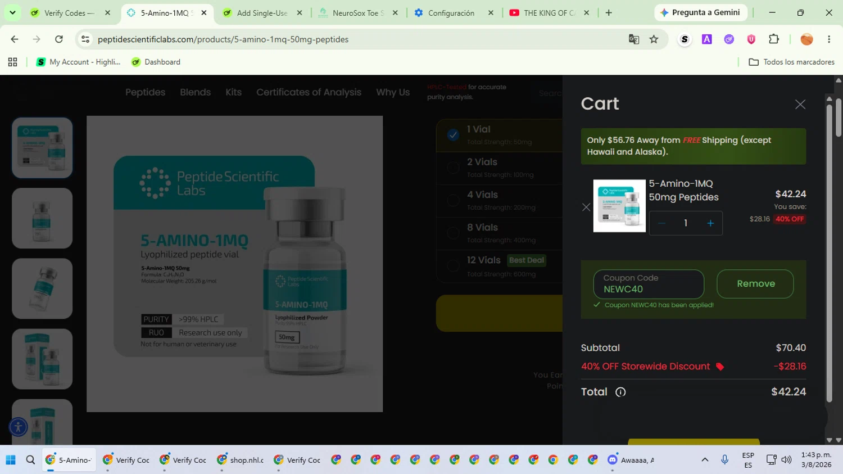Image resolution: width=843 pixels, height=474 pixels.
Task: Select the fourth box-and-vial thumbnail
Action: [x=42, y=359]
